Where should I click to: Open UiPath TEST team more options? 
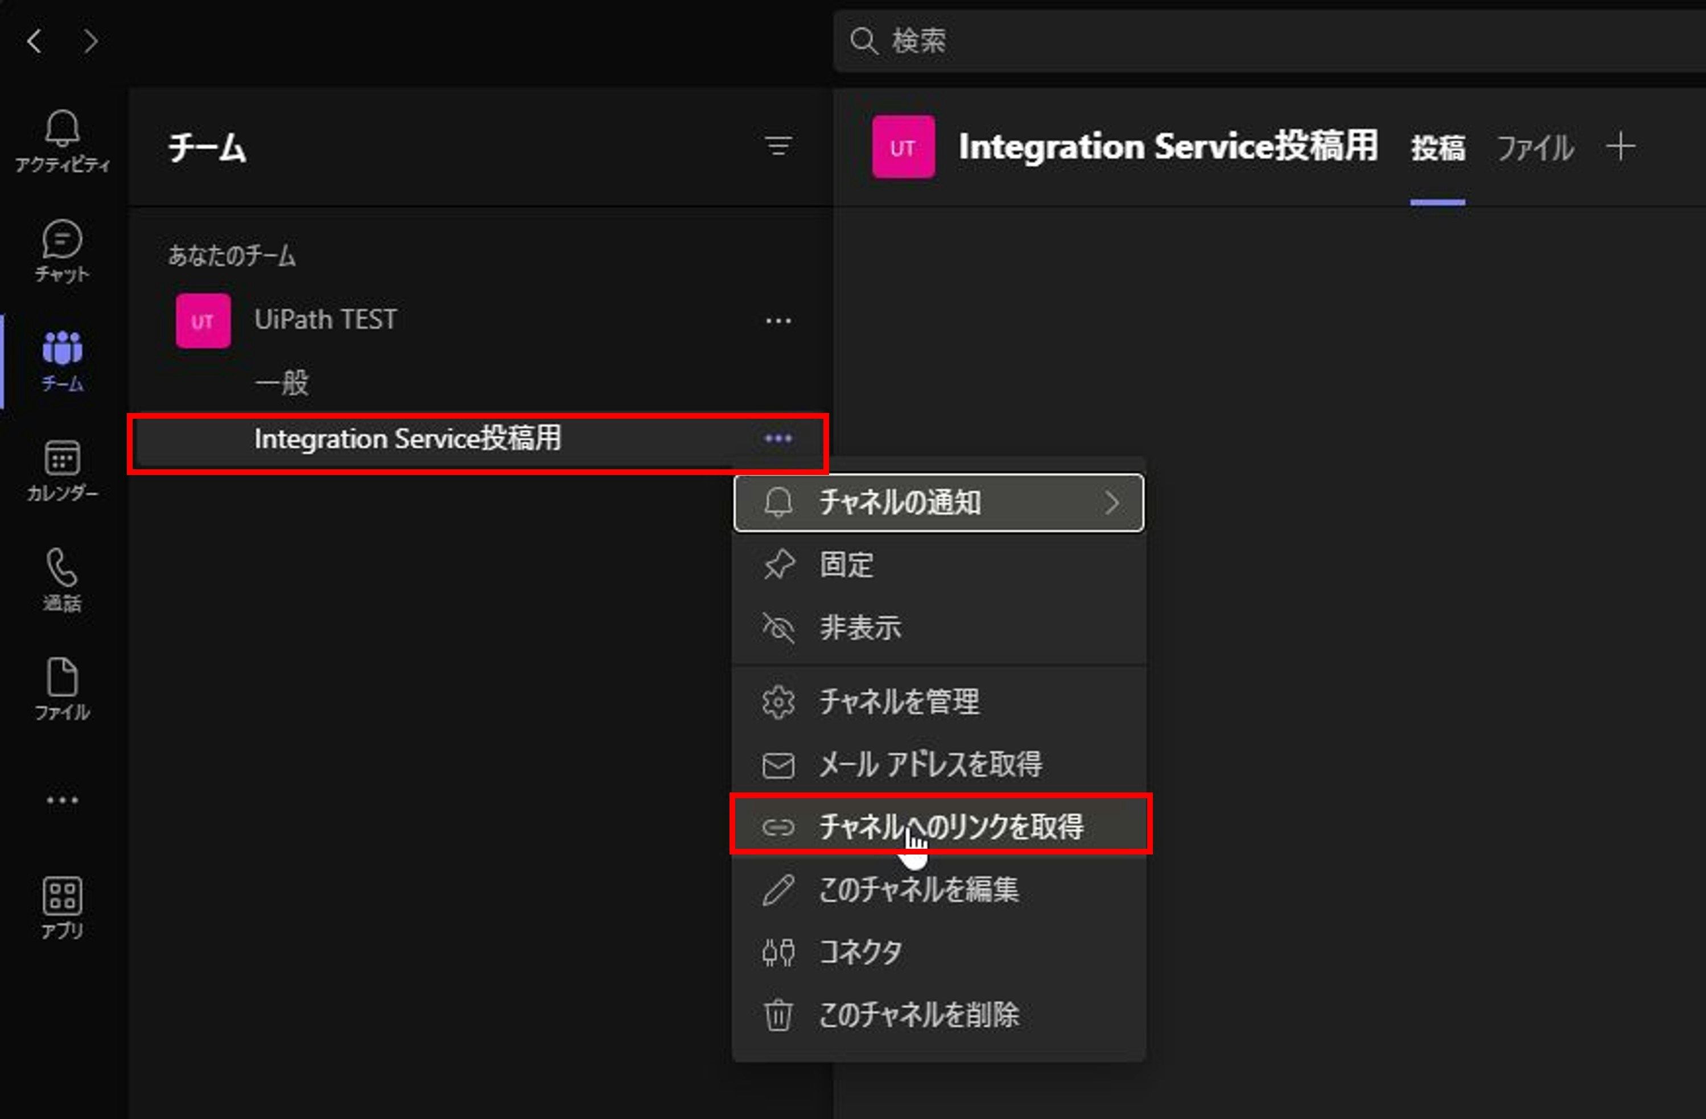pos(778,321)
